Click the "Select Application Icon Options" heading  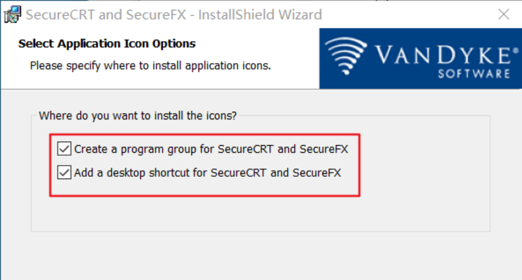click(107, 44)
